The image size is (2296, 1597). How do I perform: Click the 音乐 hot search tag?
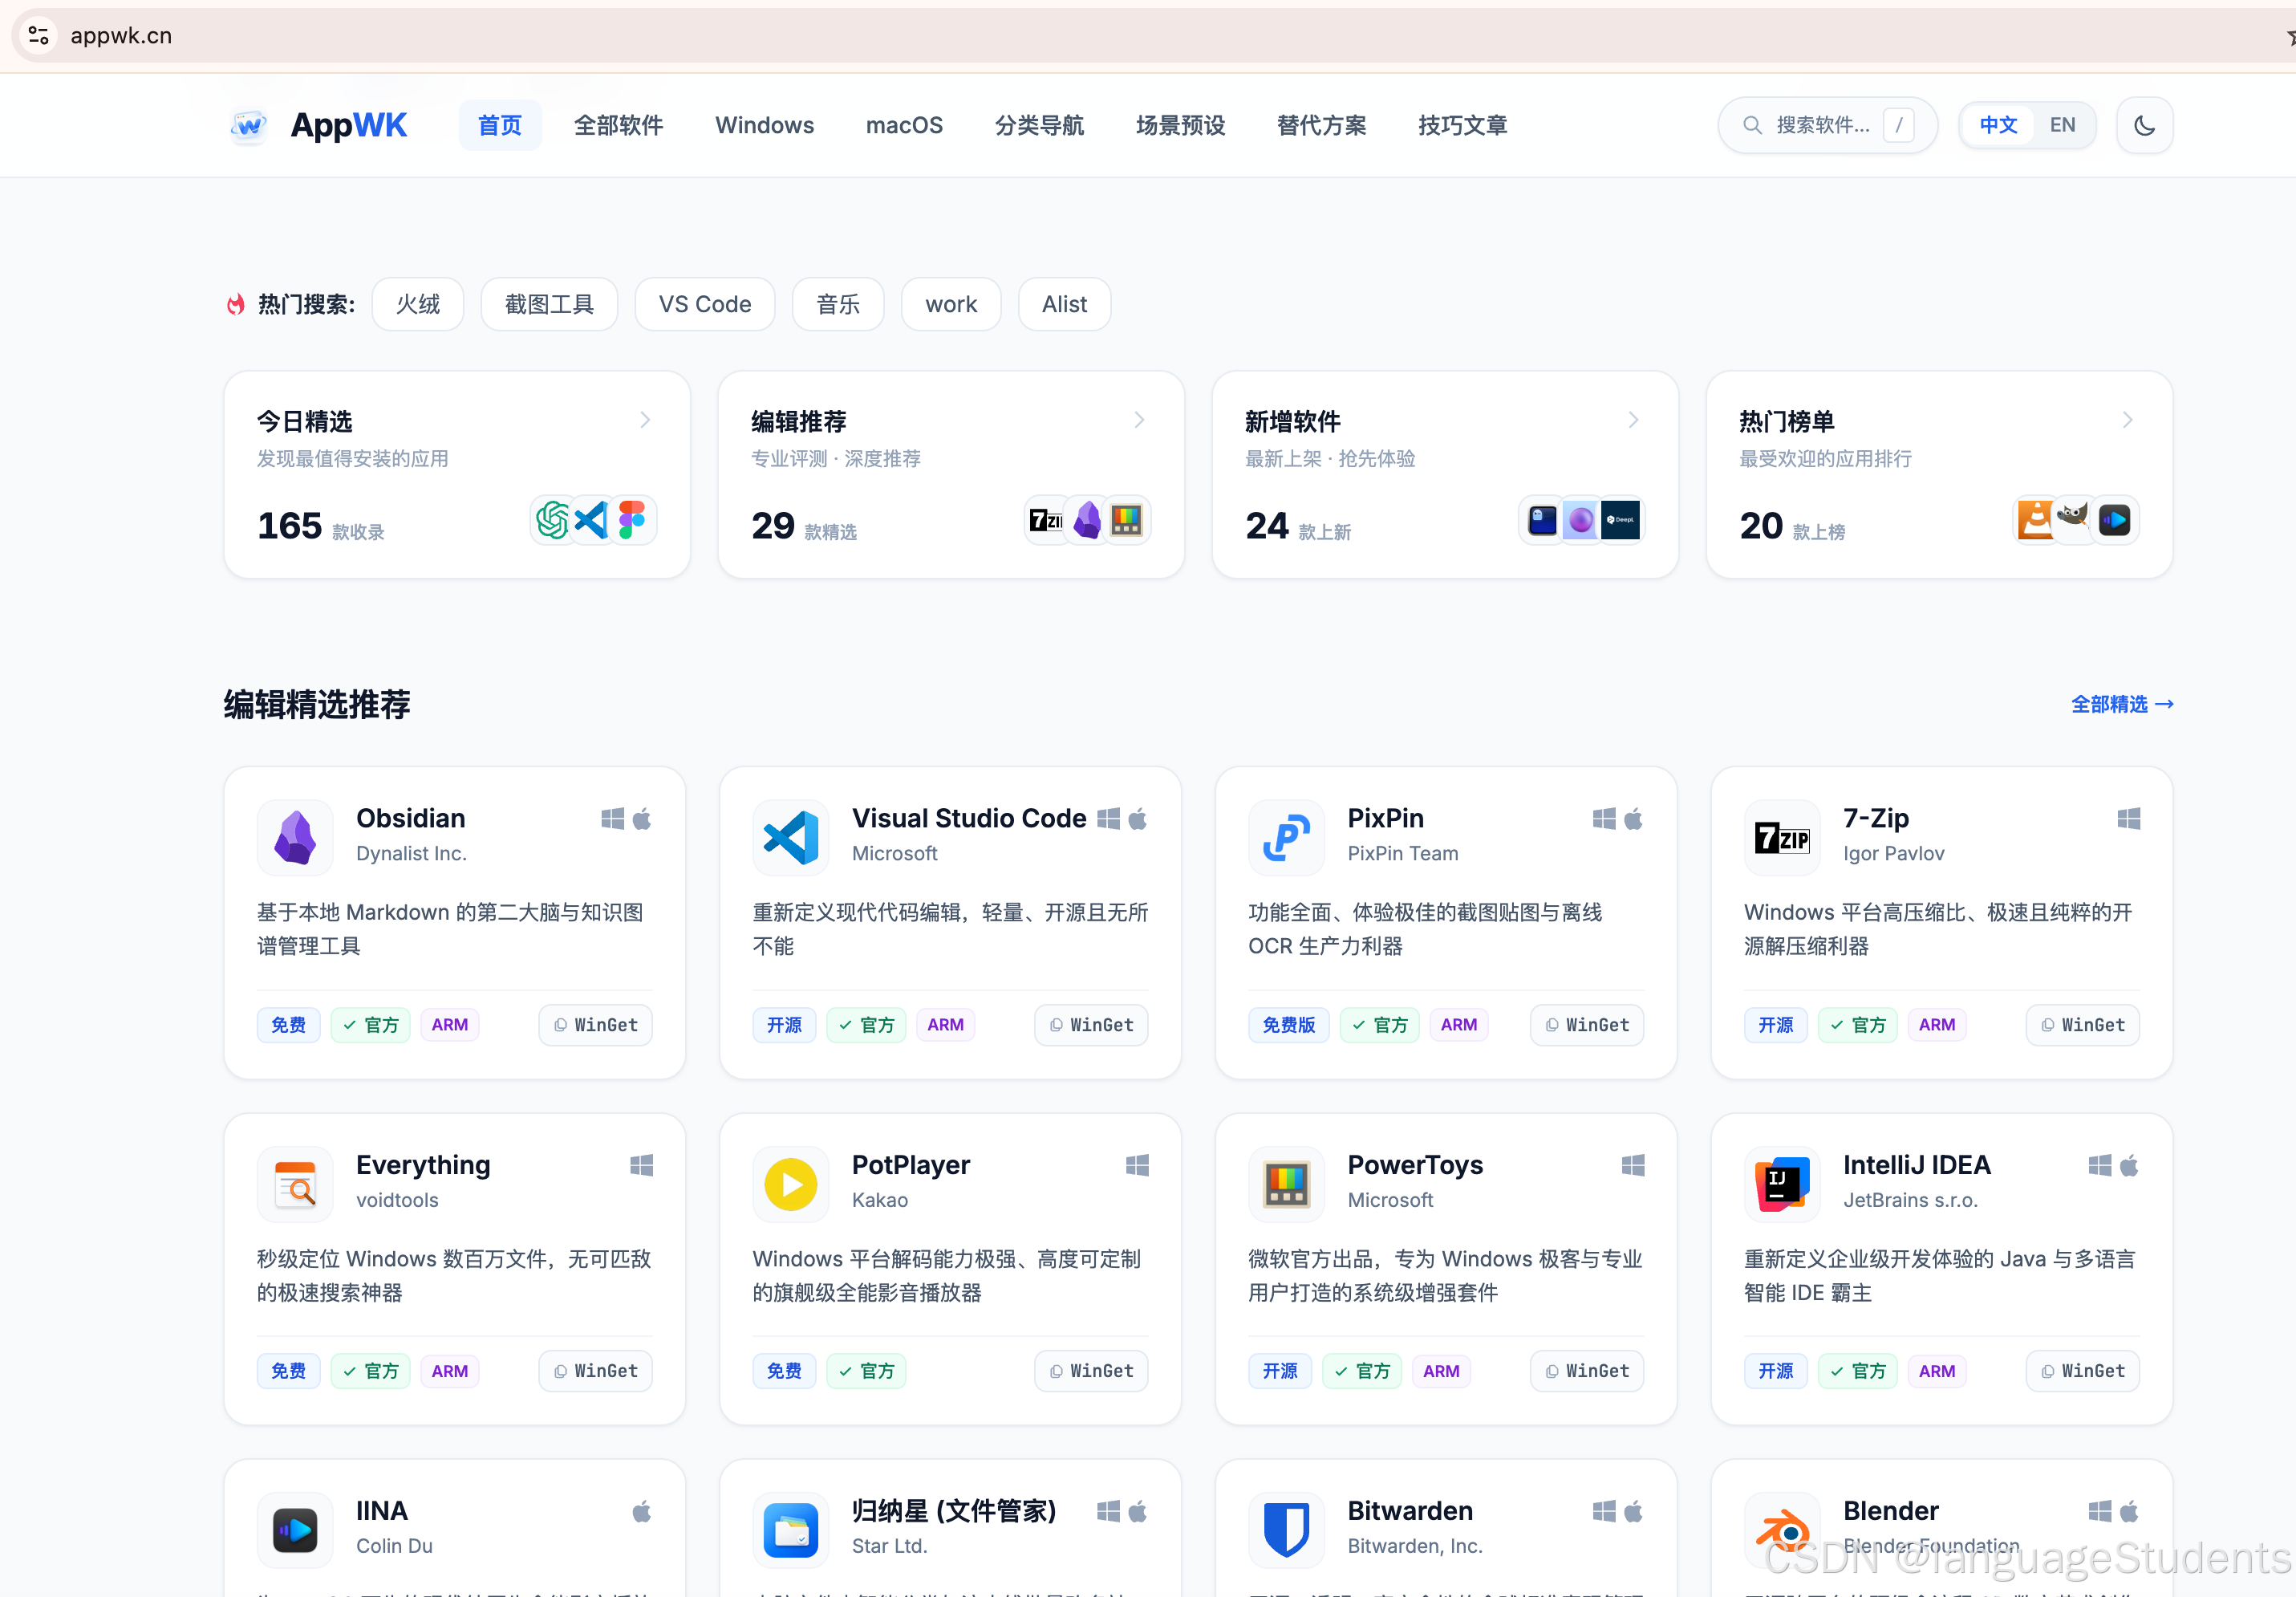838,304
